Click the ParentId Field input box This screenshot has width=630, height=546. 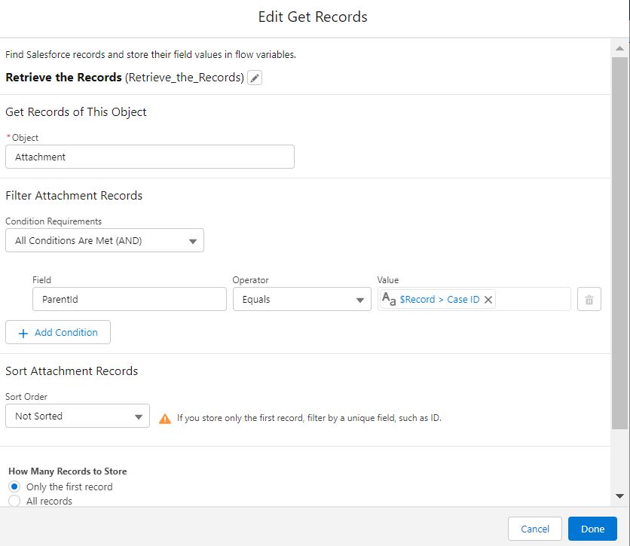coord(129,300)
